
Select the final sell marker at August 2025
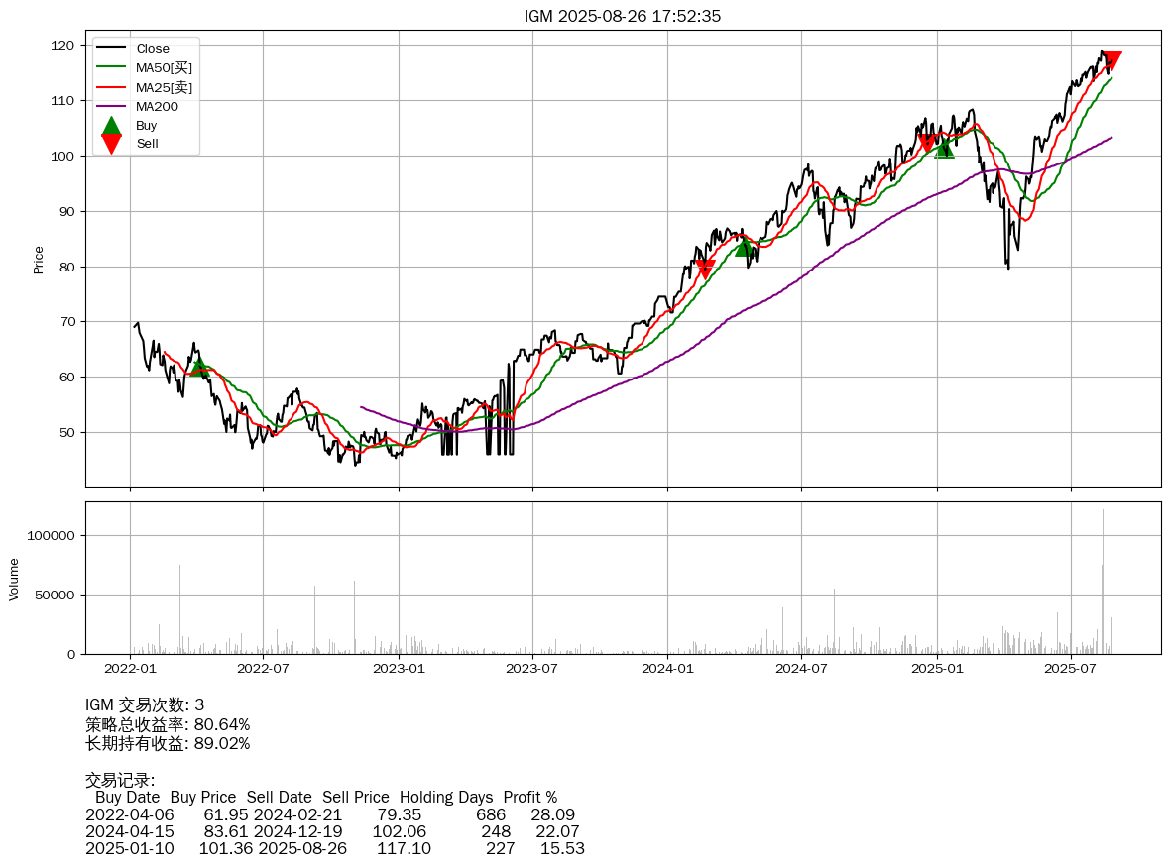[x=1111, y=59]
